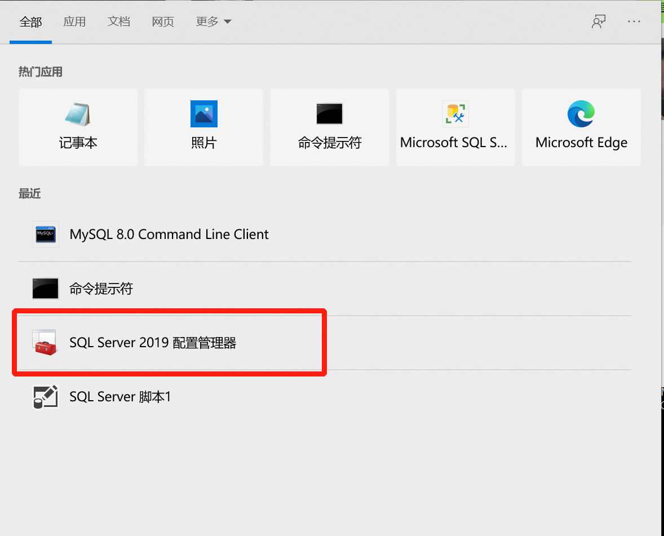
Task: Click the 命令提示符 icon in 最近 list
Action: [x=45, y=289]
